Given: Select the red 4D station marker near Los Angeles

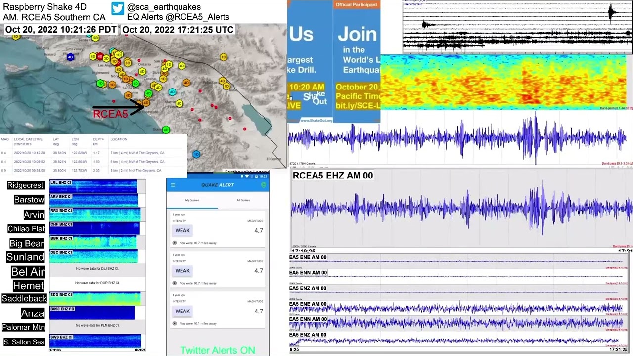Looking at the screenshot, I should coord(100,57).
